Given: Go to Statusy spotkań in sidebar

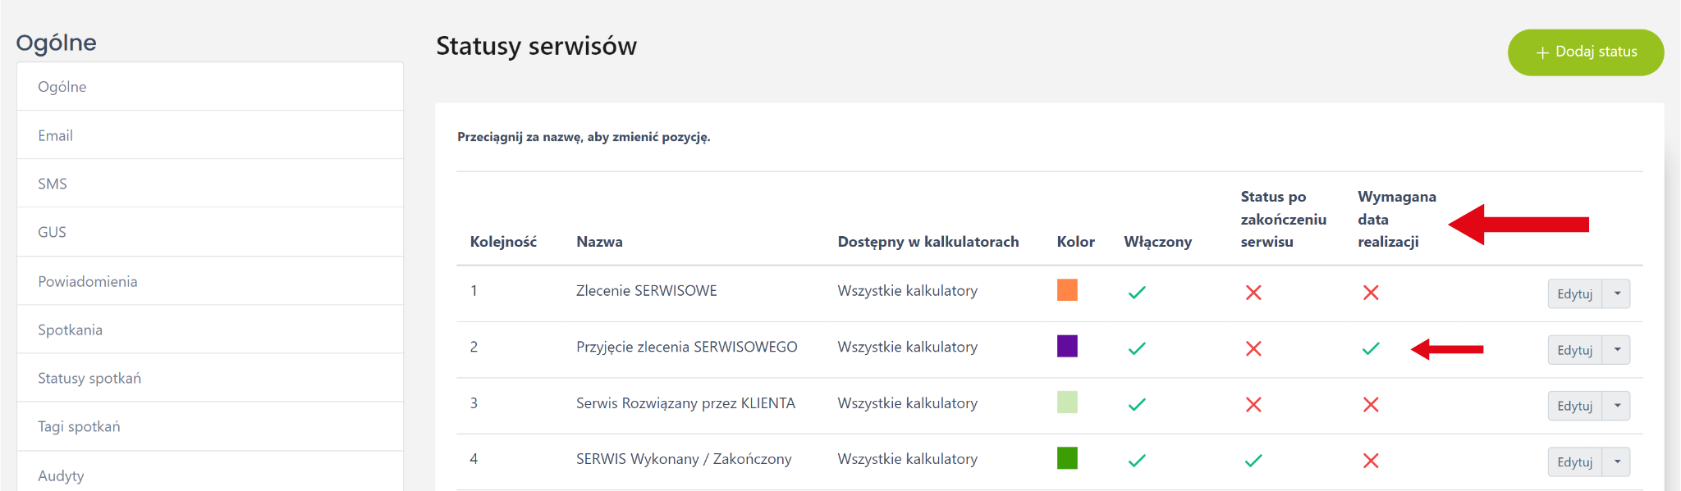Looking at the screenshot, I should [x=89, y=378].
